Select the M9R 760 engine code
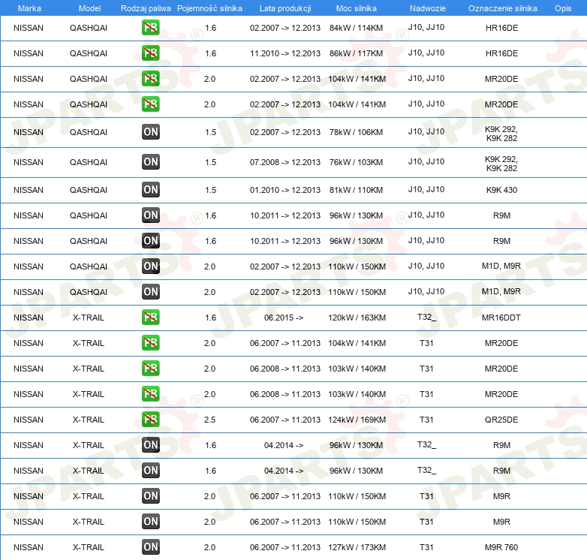 pos(501,547)
